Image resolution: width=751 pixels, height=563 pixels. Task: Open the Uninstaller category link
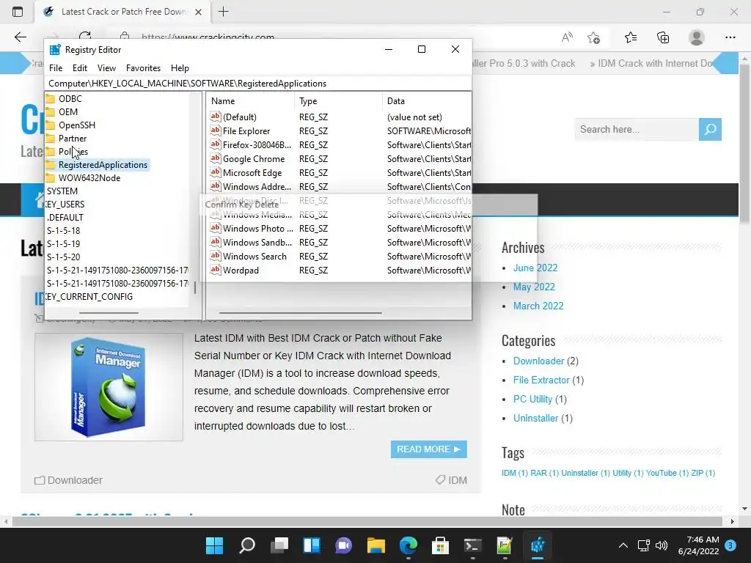click(535, 419)
